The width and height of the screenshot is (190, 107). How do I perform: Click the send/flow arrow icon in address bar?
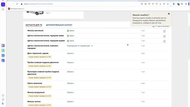pyautogui.click(x=153, y=4)
